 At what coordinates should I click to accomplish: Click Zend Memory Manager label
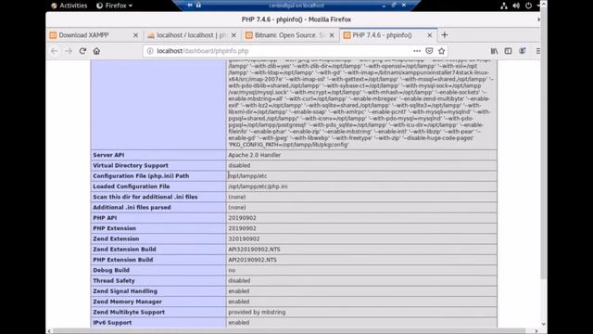pyautogui.click(x=127, y=302)
